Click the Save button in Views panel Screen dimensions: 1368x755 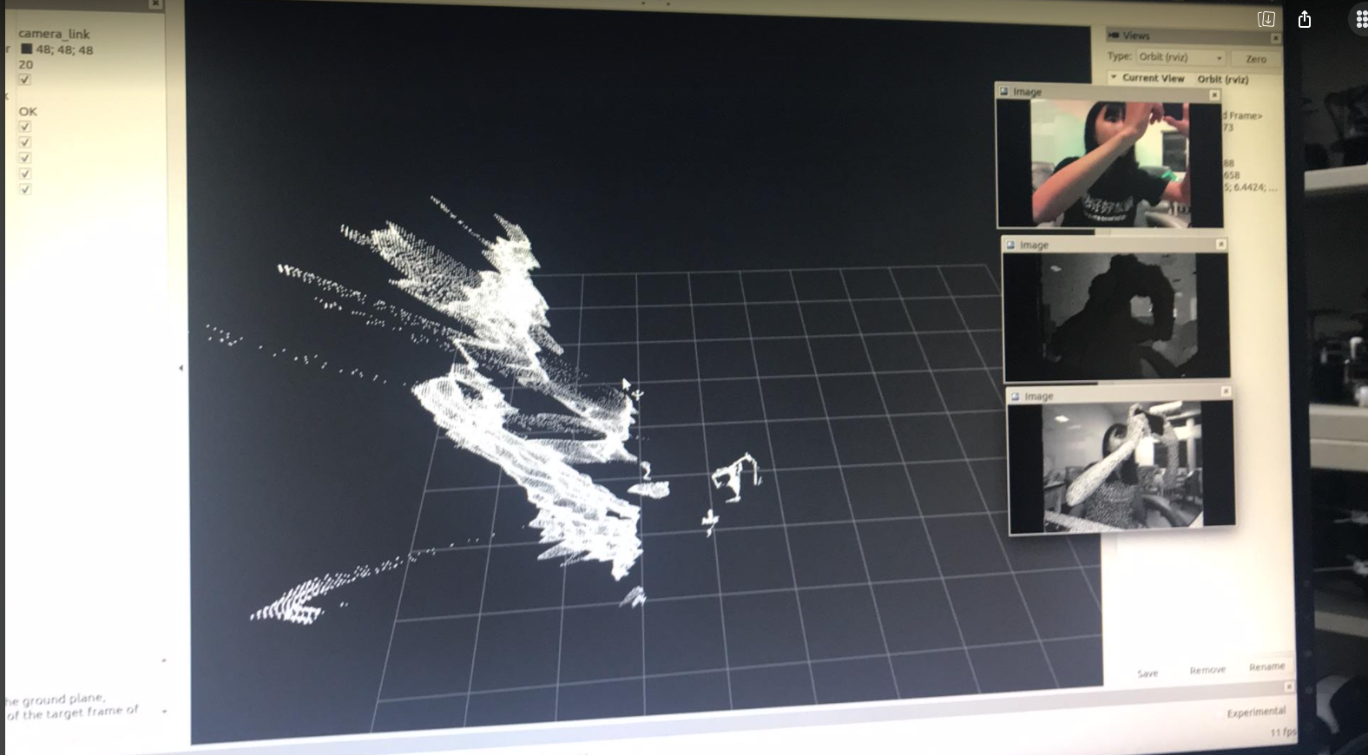(x=1148, y=673)
